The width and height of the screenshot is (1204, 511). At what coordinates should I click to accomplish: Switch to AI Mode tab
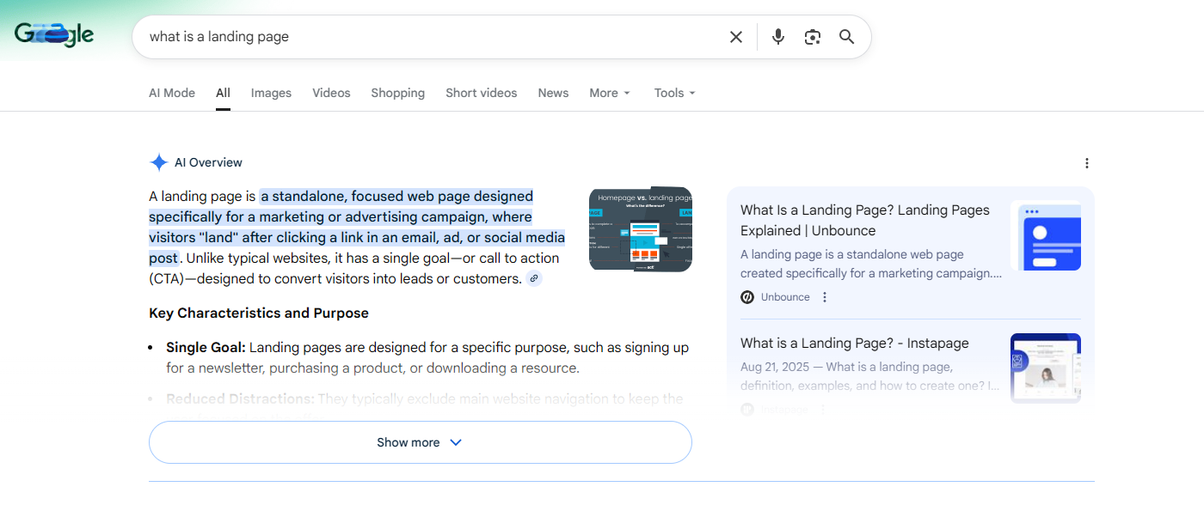(172, 93)
